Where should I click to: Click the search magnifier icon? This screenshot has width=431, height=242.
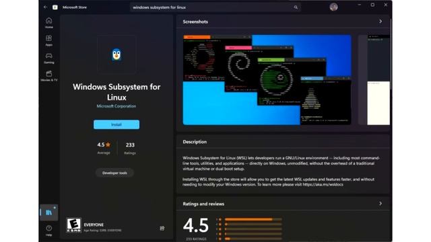point(296,7)
